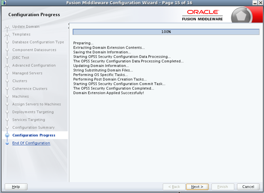Select Managed Servers step

click(x=27, y=73)
